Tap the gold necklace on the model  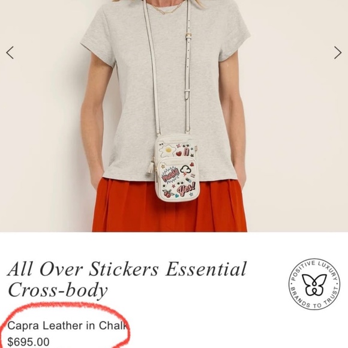click(167, 8)
